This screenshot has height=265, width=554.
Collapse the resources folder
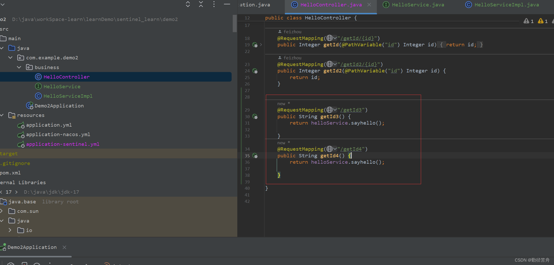2,115
